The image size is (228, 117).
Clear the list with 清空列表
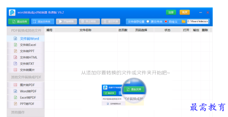[111, 21]
